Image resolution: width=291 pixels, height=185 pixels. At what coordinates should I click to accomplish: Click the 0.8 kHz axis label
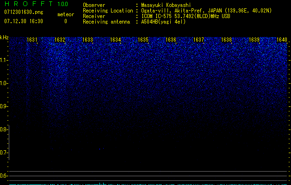click(x=4, y=129)
